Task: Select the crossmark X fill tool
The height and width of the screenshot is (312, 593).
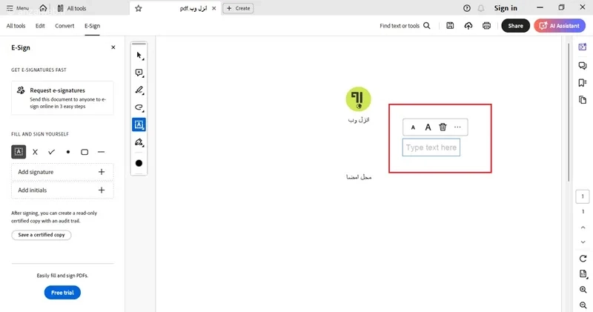Action: point(35,152)
